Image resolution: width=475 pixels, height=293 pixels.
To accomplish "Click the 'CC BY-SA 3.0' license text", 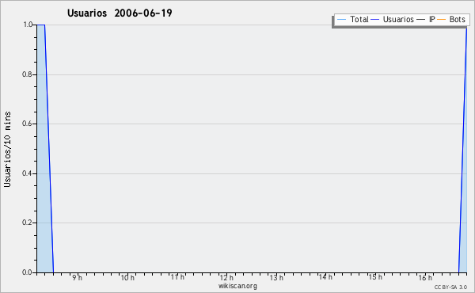I will tap(450, 287).
